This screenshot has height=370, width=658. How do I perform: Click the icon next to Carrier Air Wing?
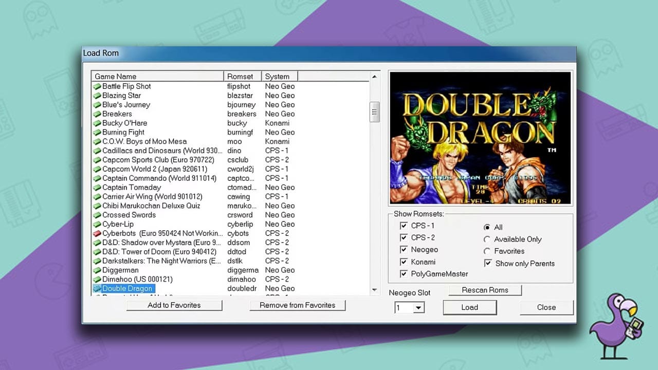click(x=97, y=197)
